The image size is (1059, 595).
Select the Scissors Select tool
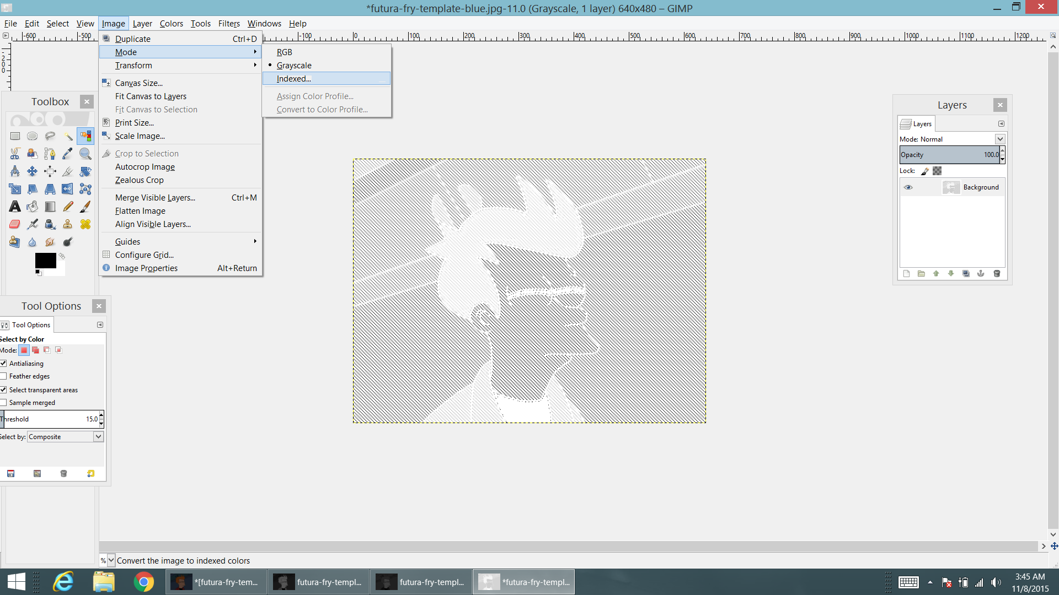pos(15,154)
